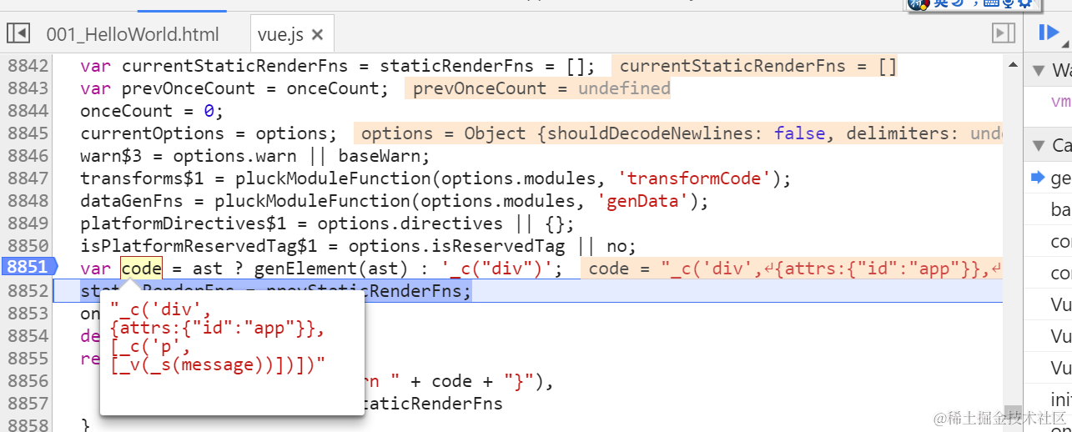Click the 'transformCode' string on line 8847
This screenshot has height=432, width=1072.
(694, 178)
